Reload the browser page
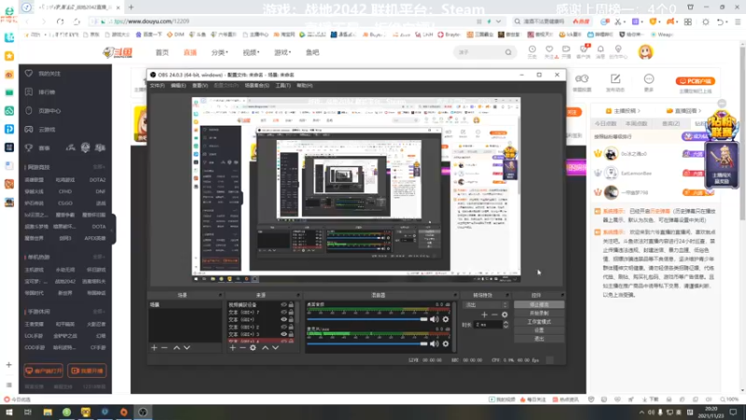 [60, 21]
